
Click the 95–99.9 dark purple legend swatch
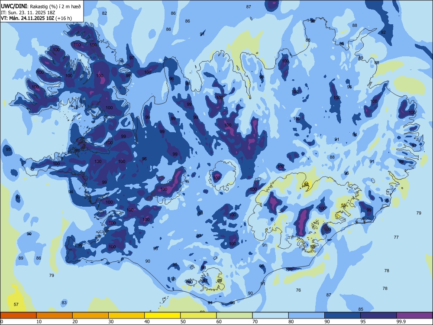(x=378, y=315)
